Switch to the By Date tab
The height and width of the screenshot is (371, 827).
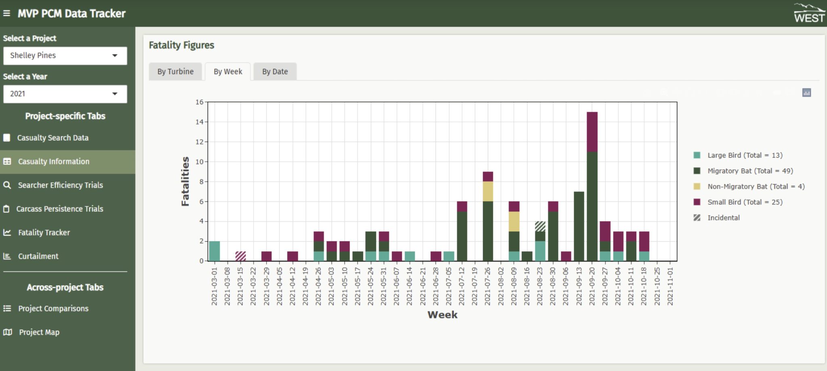point(275,72)
